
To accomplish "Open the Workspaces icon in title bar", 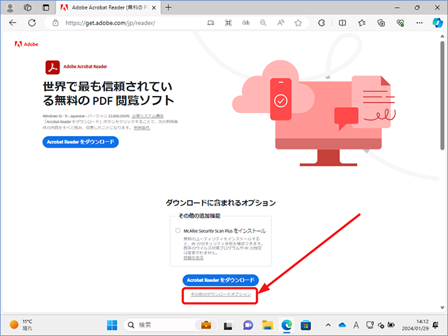I will [x=28, y=8].
